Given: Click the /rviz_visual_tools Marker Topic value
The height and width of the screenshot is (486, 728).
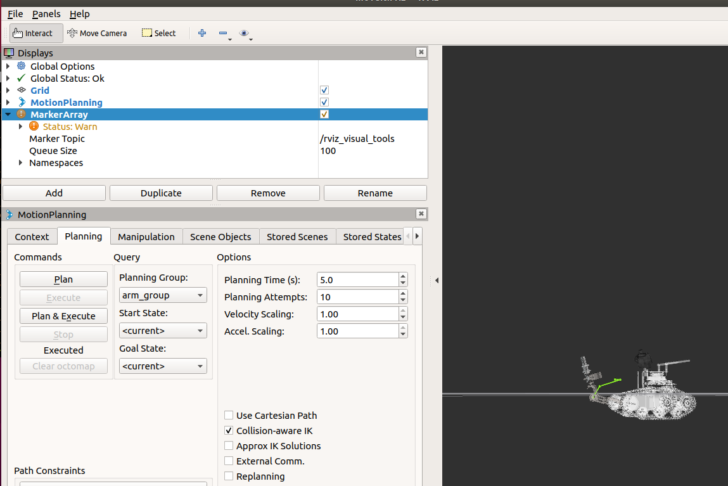Looking at the screenshot, I should (x=357, y=139).
